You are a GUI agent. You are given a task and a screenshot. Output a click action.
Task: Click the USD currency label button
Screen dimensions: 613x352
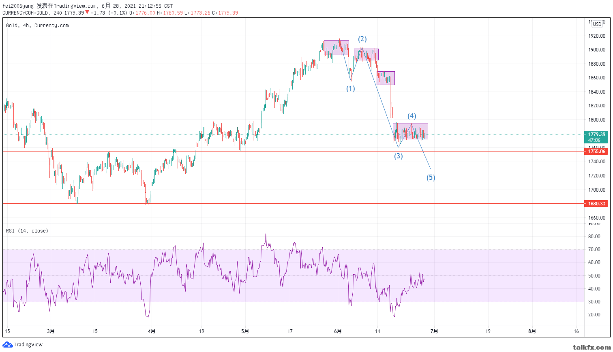point(597,24)
